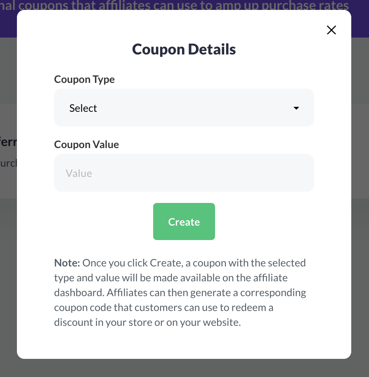Click Create to generate the coupon
Screen dimensions: 369x377
[x=184, y=221]
